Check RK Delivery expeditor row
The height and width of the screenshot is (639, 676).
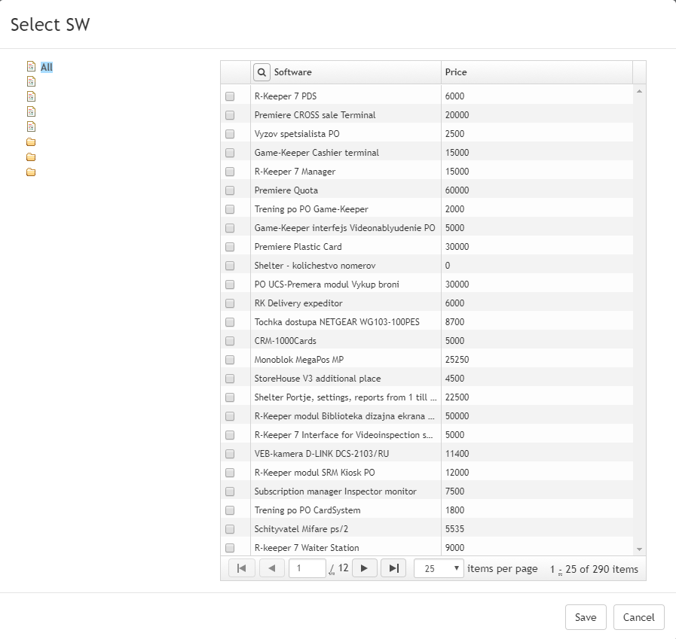[230, 303]
